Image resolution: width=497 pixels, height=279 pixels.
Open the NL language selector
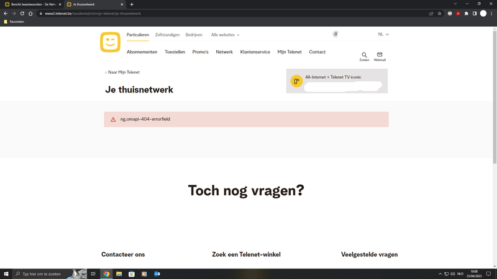pos(383,35)
